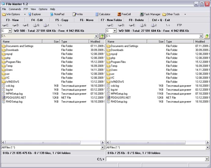Open NotePad from the toolbar
The image size is (211, 168).
pos(57,14)
